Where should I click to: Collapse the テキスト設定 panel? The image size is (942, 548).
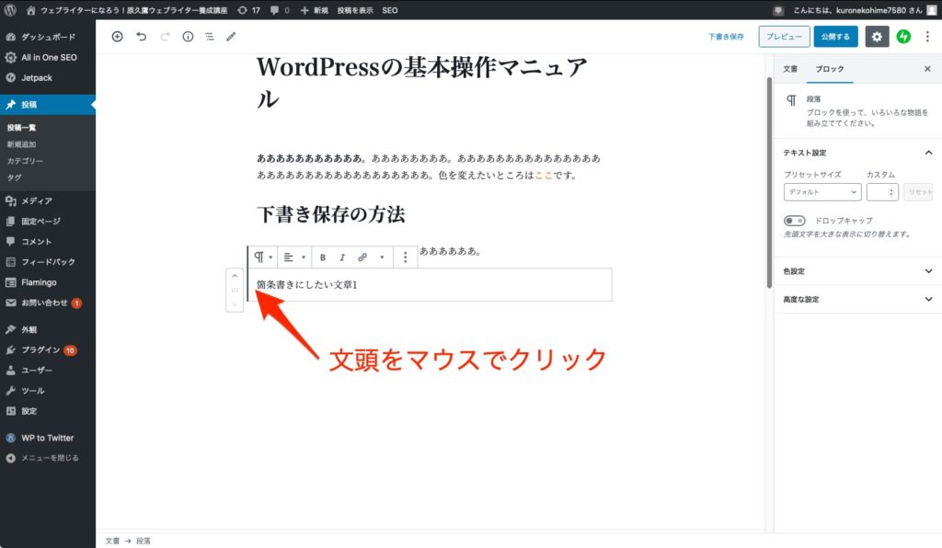click(x=857, y=153)
